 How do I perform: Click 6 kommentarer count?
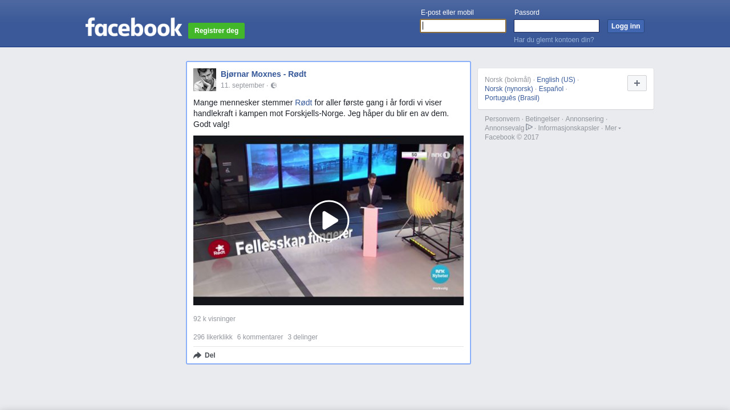pyautogui.click(x=260, y=337)
